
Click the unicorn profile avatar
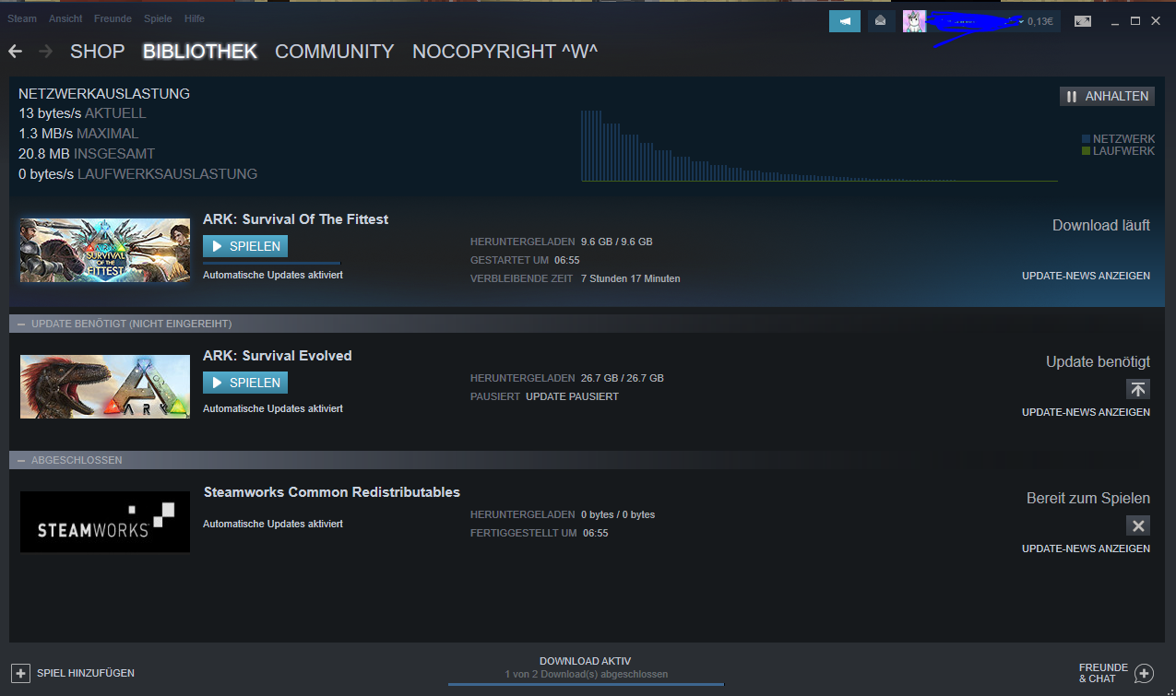point(914,21)
